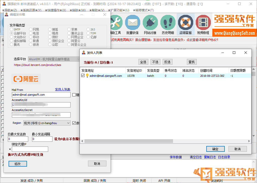Click the user agreement notice in red
257x183 pixels.
pos(164,40)
